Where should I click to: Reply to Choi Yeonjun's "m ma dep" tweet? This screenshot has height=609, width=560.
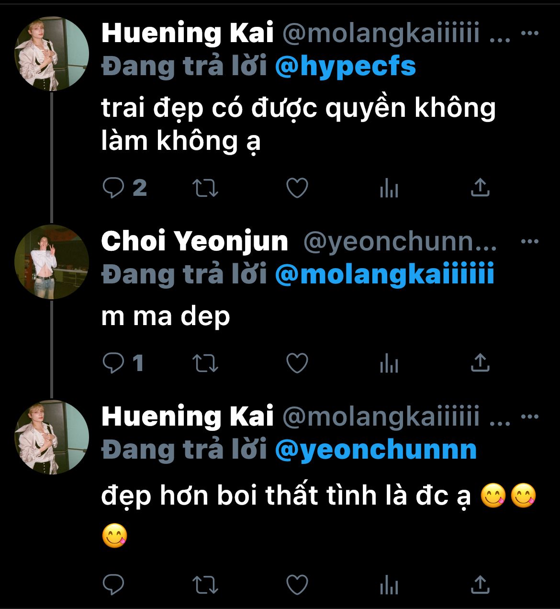pos(114,363)
